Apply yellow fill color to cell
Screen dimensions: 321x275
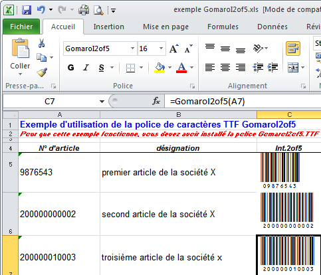click(160, 68)
